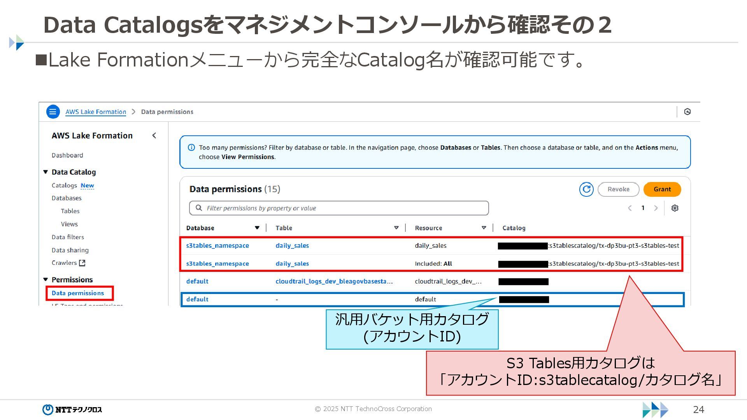Open daily_sales link in Included: All row
747x420 pixels.
[x=292, y=264]
